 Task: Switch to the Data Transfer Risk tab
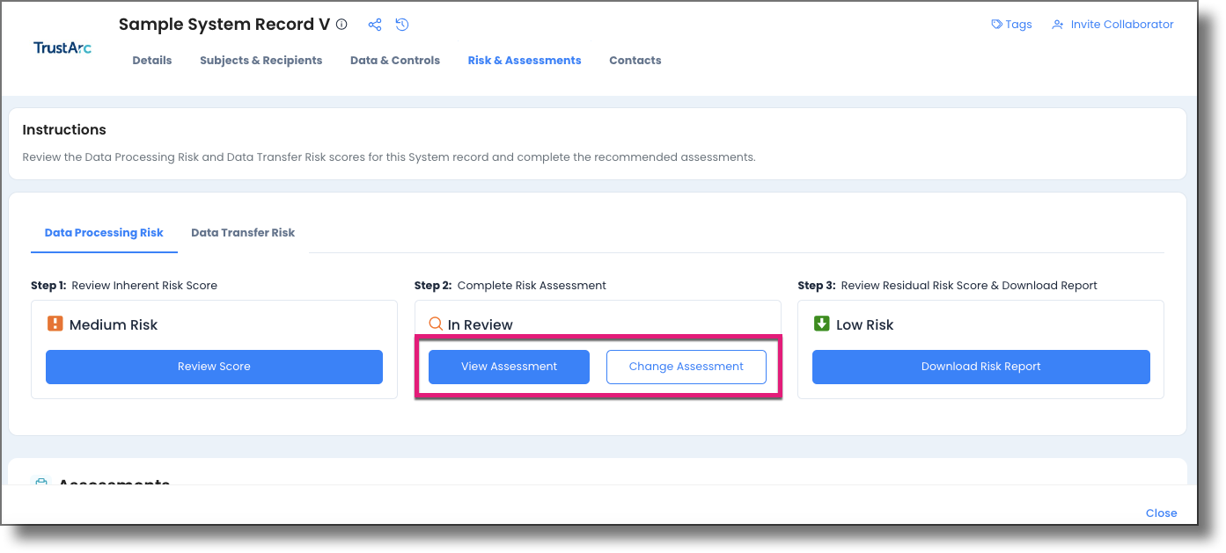(243, 232)
